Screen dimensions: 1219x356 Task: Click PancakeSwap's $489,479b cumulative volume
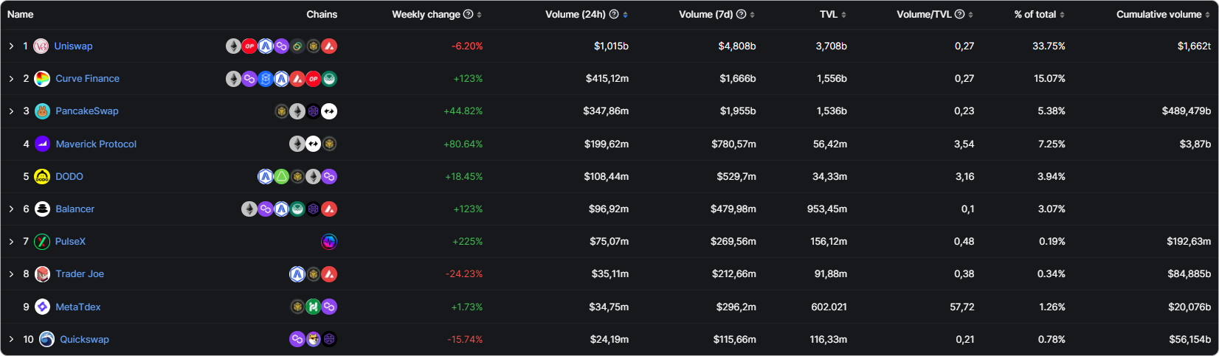(x=1187, y=111)
